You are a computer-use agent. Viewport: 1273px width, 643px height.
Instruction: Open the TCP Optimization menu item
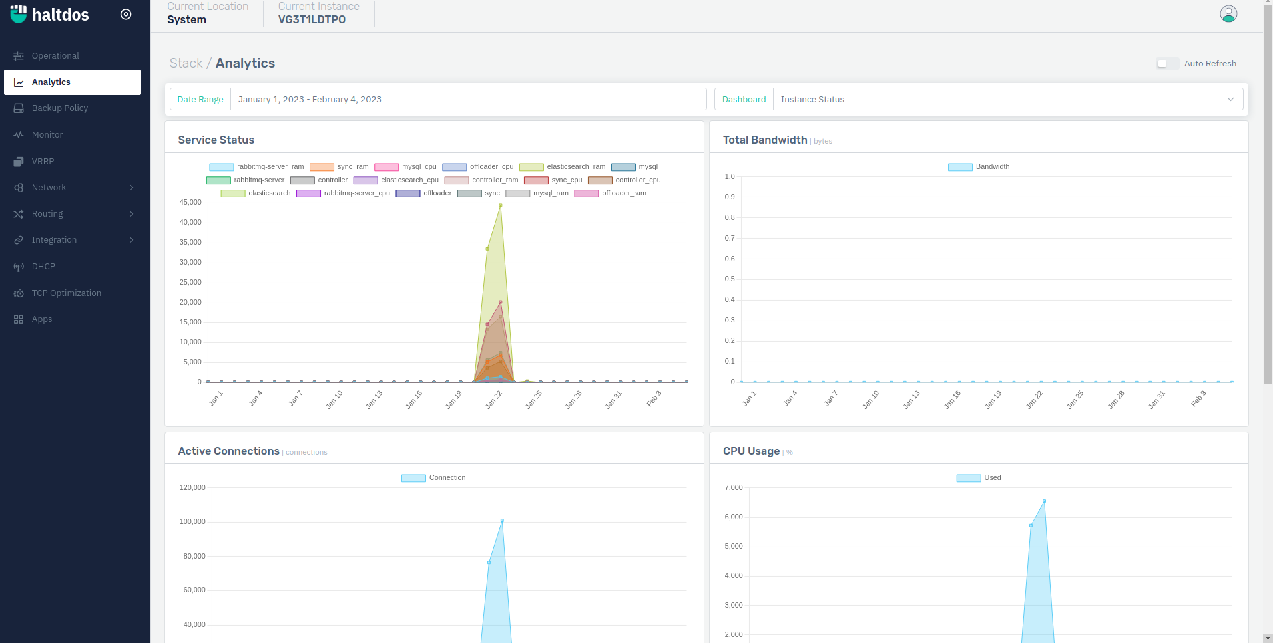click(73, 293)
